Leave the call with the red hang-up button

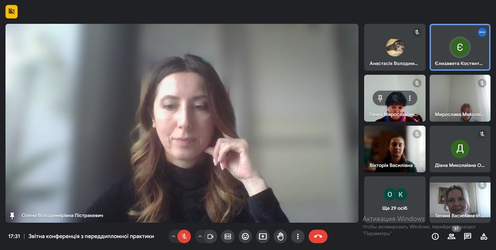318,236
